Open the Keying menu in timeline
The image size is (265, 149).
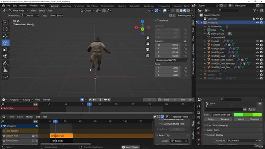click(x=28, y=100)
